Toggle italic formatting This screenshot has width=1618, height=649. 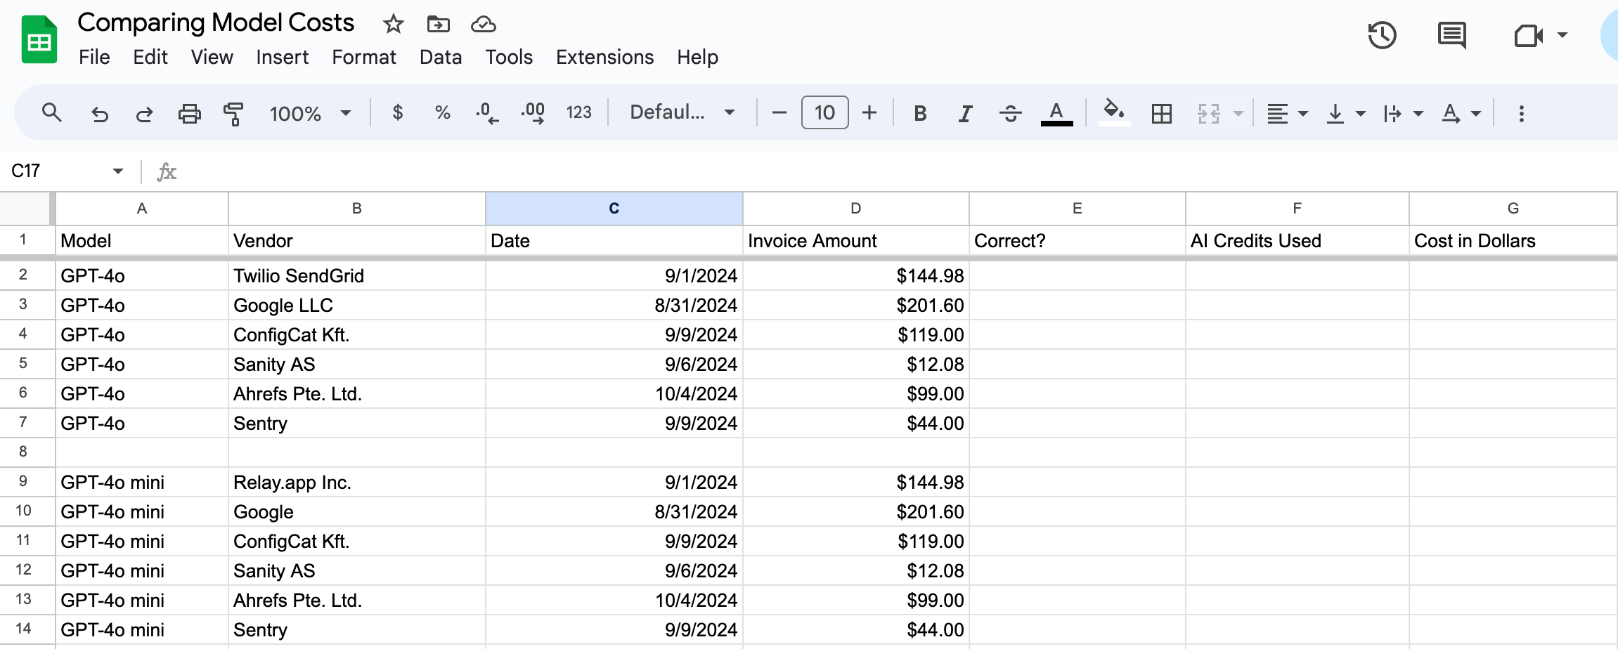click(965, 113)
